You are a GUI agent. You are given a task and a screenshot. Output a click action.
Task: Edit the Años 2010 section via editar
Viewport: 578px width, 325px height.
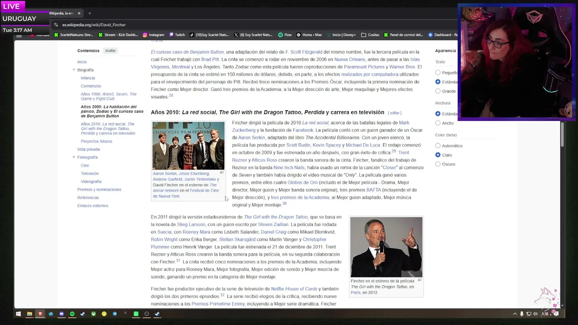click(x=395, y=113)
